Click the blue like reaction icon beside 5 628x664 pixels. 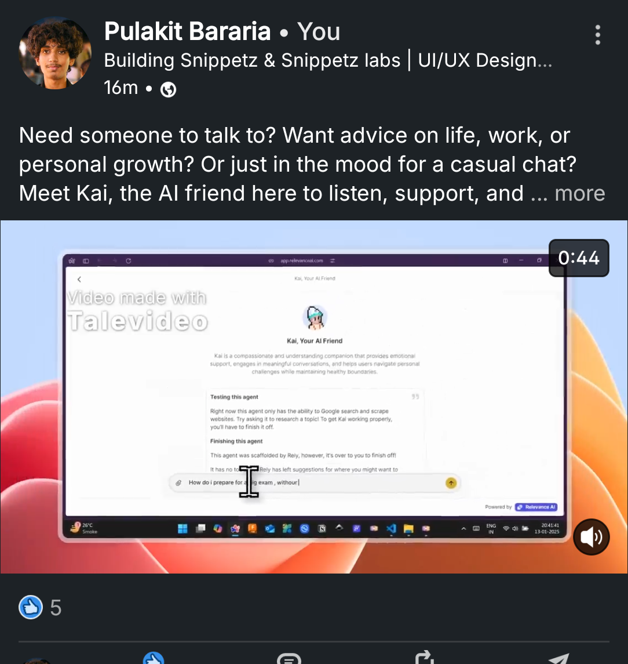point(31,607)
